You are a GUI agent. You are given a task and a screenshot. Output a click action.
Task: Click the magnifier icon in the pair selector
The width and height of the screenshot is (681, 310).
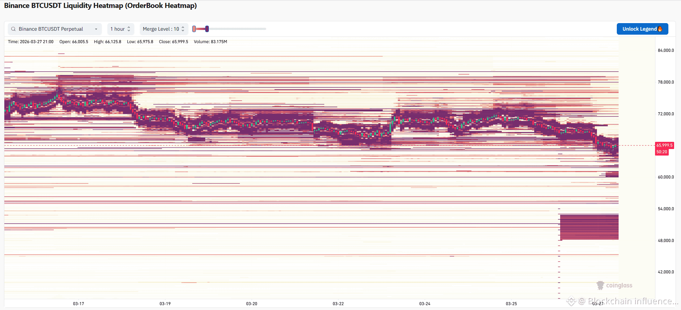pos(13,29)
